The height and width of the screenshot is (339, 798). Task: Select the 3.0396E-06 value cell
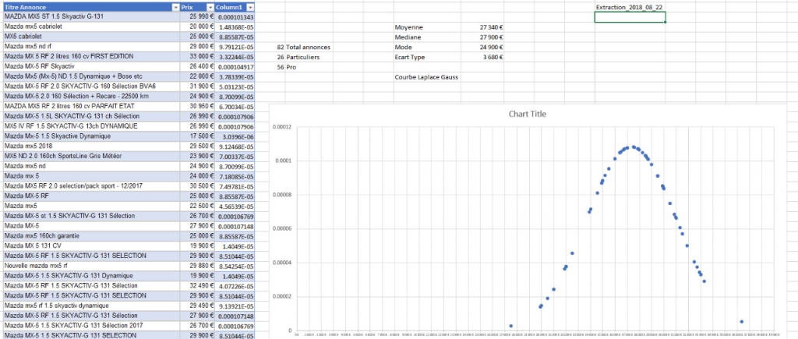click(x=235, y=136)
